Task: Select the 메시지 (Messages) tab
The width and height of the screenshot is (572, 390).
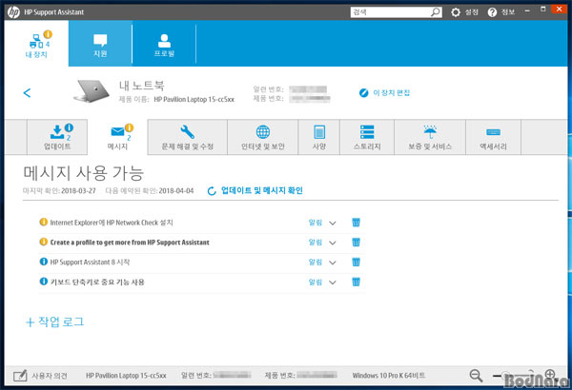Action: 117,137
